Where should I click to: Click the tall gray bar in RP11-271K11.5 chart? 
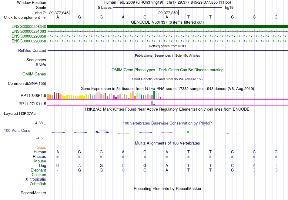pyautogui.click(x=152, y=103)
